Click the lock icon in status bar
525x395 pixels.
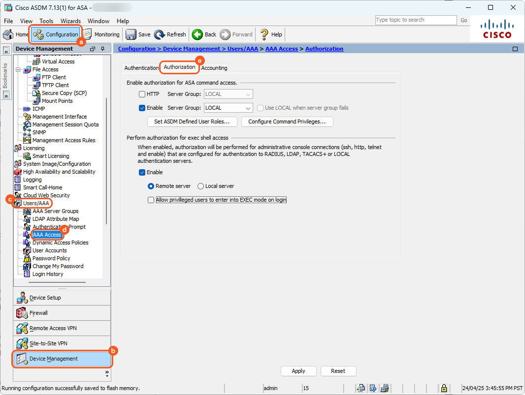click(444, 388)
